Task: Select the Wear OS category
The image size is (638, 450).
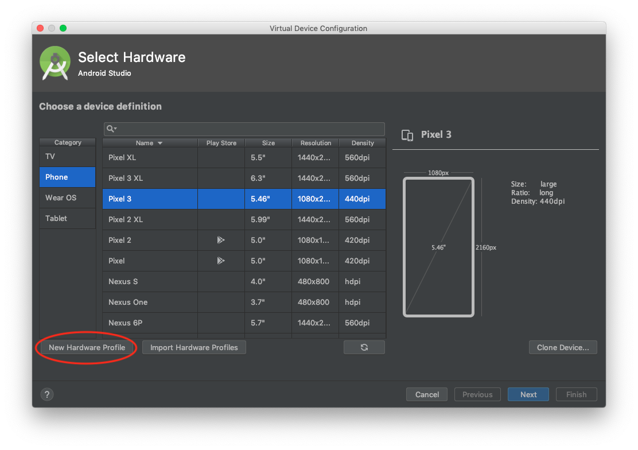Action: pos(68,198)
